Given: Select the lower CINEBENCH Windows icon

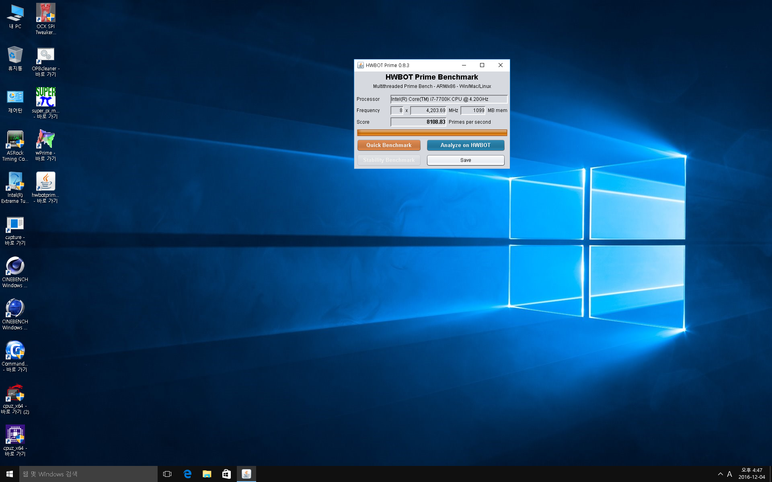Looking at the screenshot, I should click(x=15, y=315).
